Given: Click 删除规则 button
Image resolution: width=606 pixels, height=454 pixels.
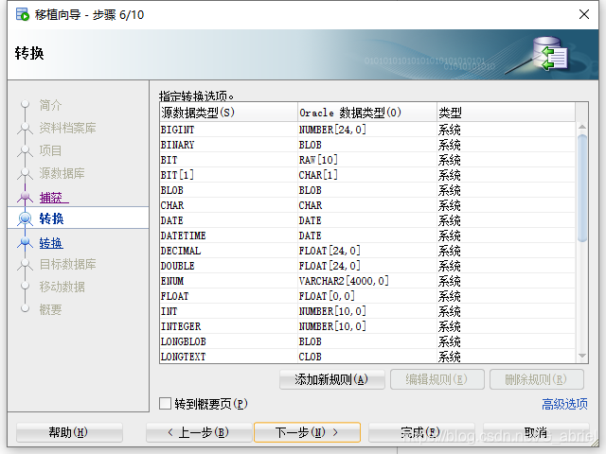Looking at the screenshot, I should [537, 379].
